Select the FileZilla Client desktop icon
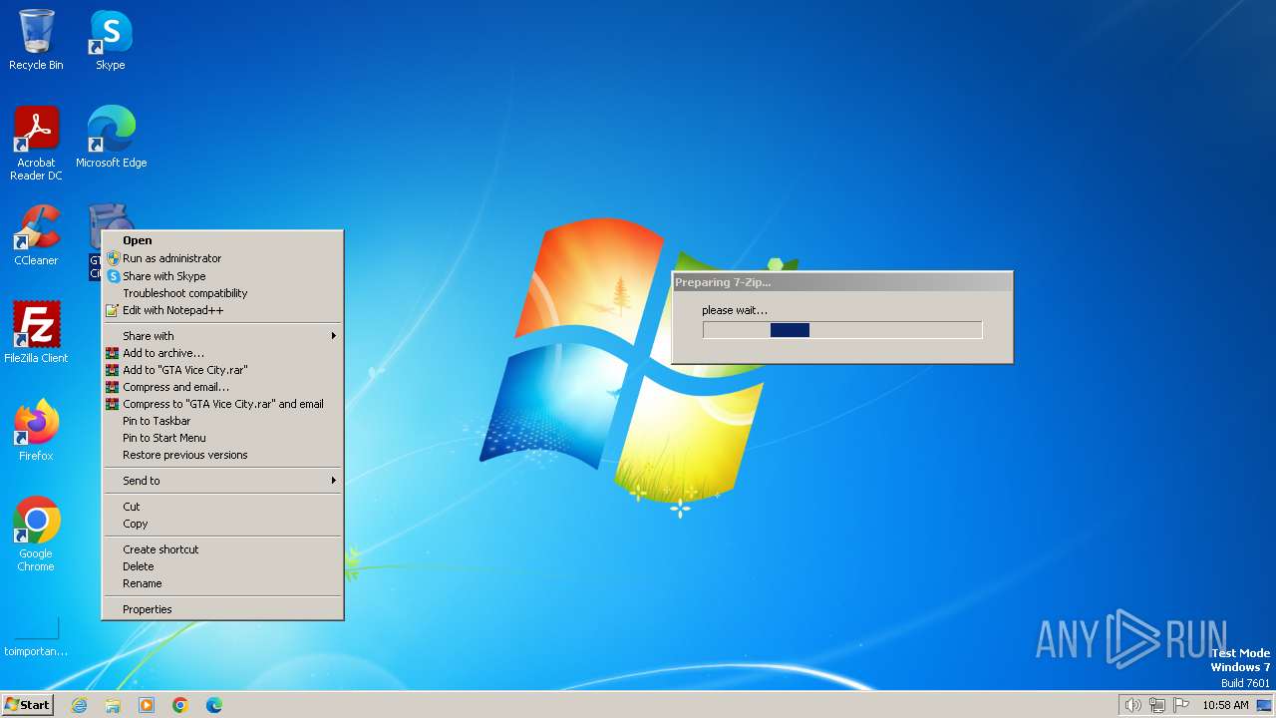Viewport: 1276px width, 718px height. [x=36, y=332]
